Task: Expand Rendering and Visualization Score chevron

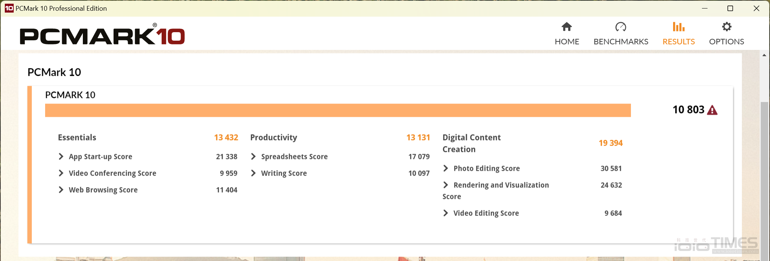Action: tap(446, 185)
